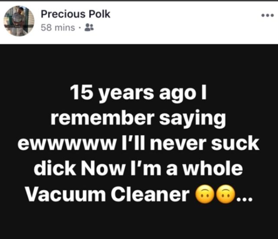Click the line '15 years ago I'

coord(139,92)
